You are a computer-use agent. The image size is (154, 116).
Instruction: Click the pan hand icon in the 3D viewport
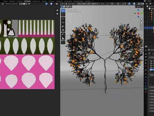pyautogui.click(x=141, y=23)
